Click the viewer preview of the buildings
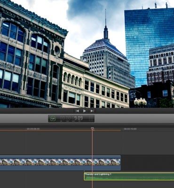Screen dimensions: 174x188 pos(87,54)
